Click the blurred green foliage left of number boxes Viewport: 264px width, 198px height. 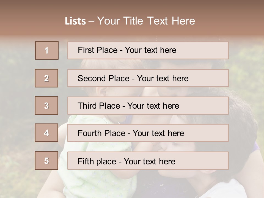pyautogui.click(x=16, y=82)
